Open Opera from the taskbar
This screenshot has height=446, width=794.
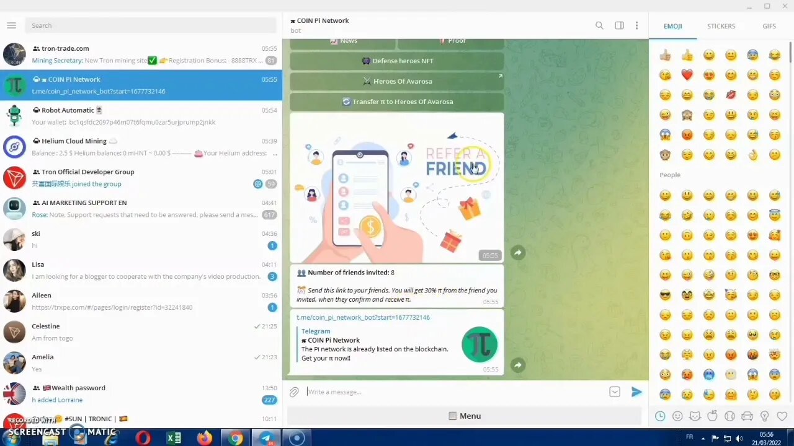pos(143,438)
